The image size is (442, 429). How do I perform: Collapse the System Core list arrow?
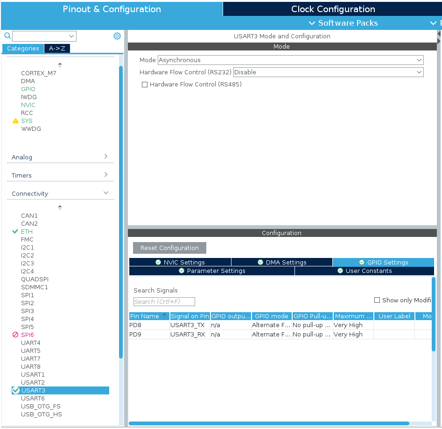coord(60,65)
